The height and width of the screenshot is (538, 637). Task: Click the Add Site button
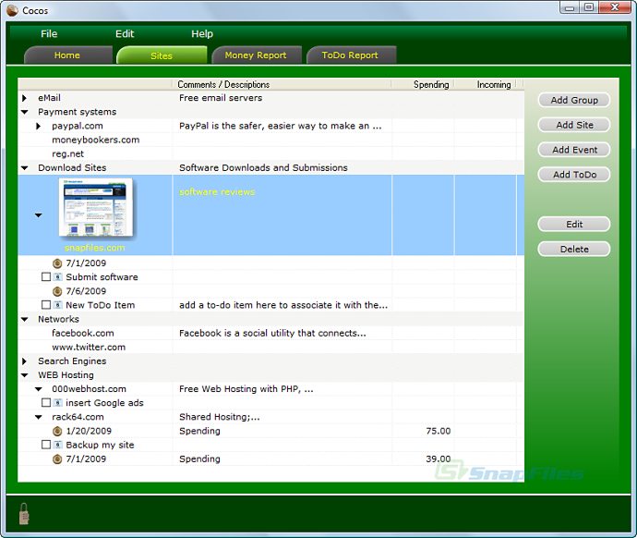tap(574, 125)
